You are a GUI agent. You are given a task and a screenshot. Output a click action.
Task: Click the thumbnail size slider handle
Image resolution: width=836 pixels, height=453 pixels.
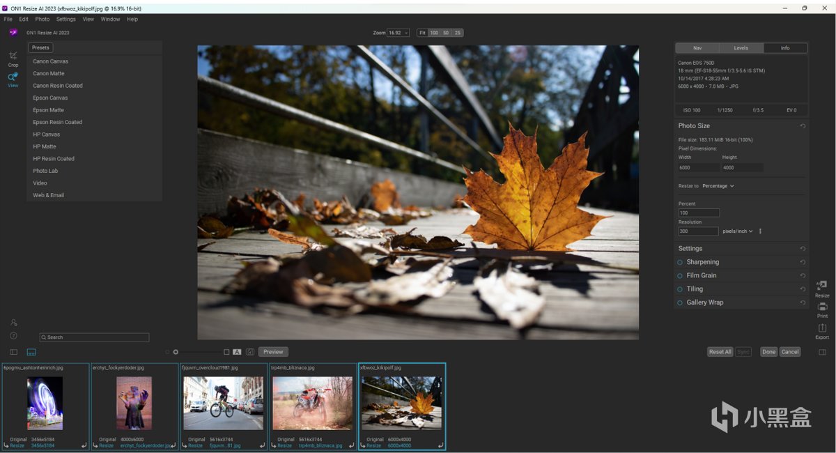(x=176, y=352)
